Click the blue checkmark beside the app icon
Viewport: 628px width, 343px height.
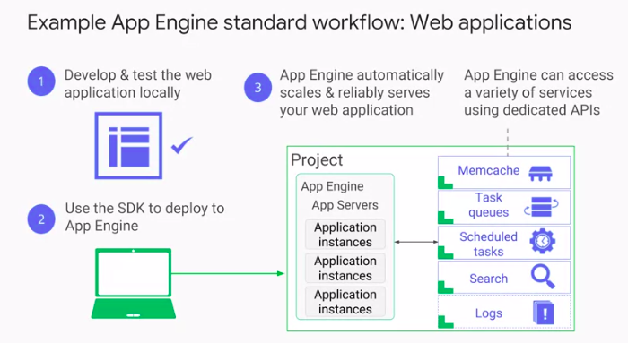point(182,145)
